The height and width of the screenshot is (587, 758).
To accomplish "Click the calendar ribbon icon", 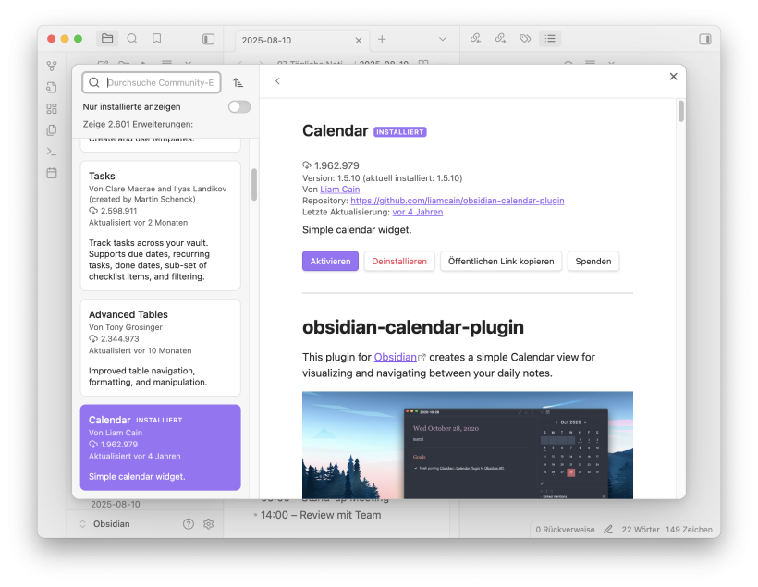I will [52, 173].
